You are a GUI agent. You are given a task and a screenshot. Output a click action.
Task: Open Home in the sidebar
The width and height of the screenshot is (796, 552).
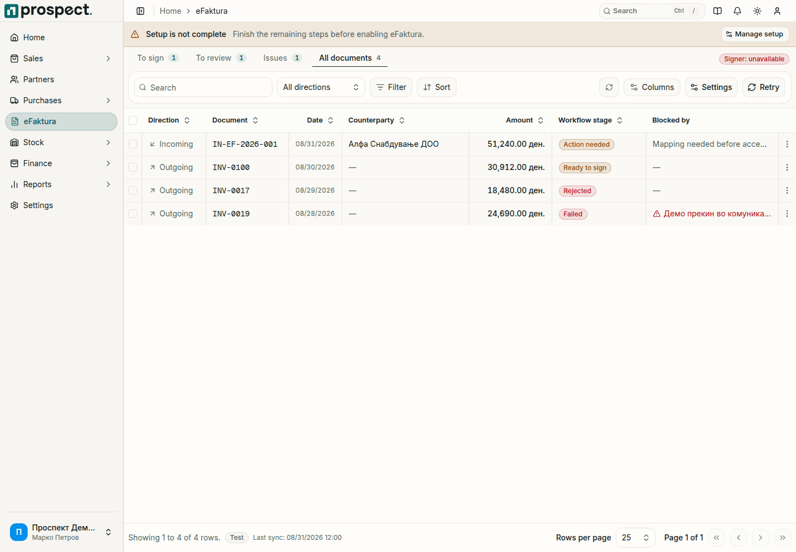click(61, 38)
